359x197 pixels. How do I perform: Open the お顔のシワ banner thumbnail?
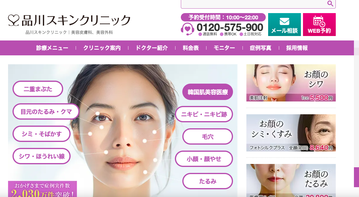291,83
